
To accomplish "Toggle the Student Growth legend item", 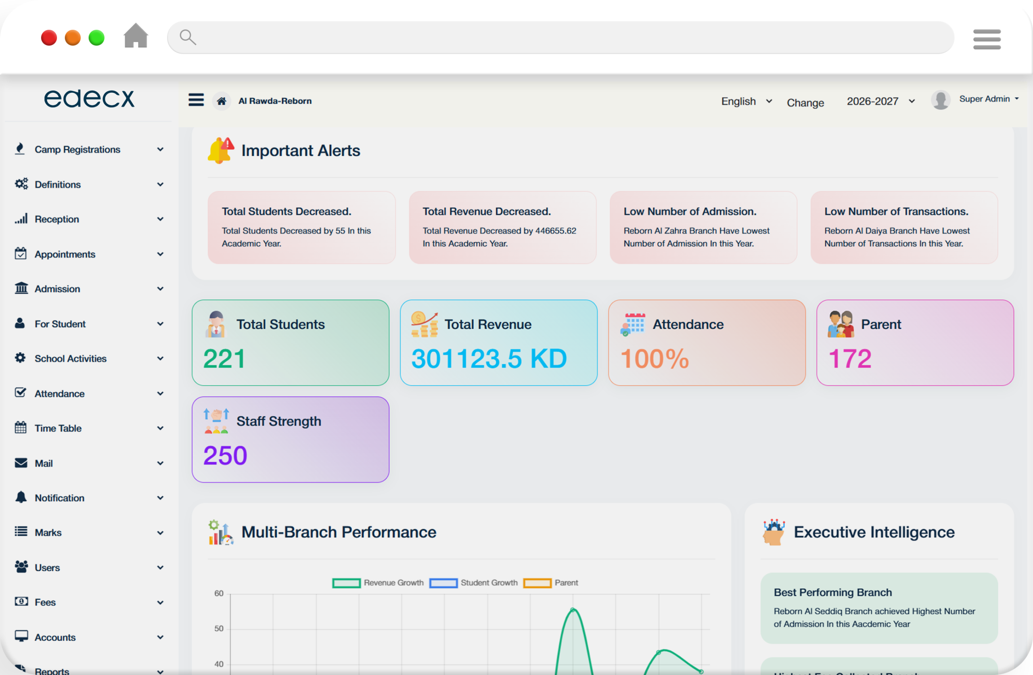I will [474, 583].
